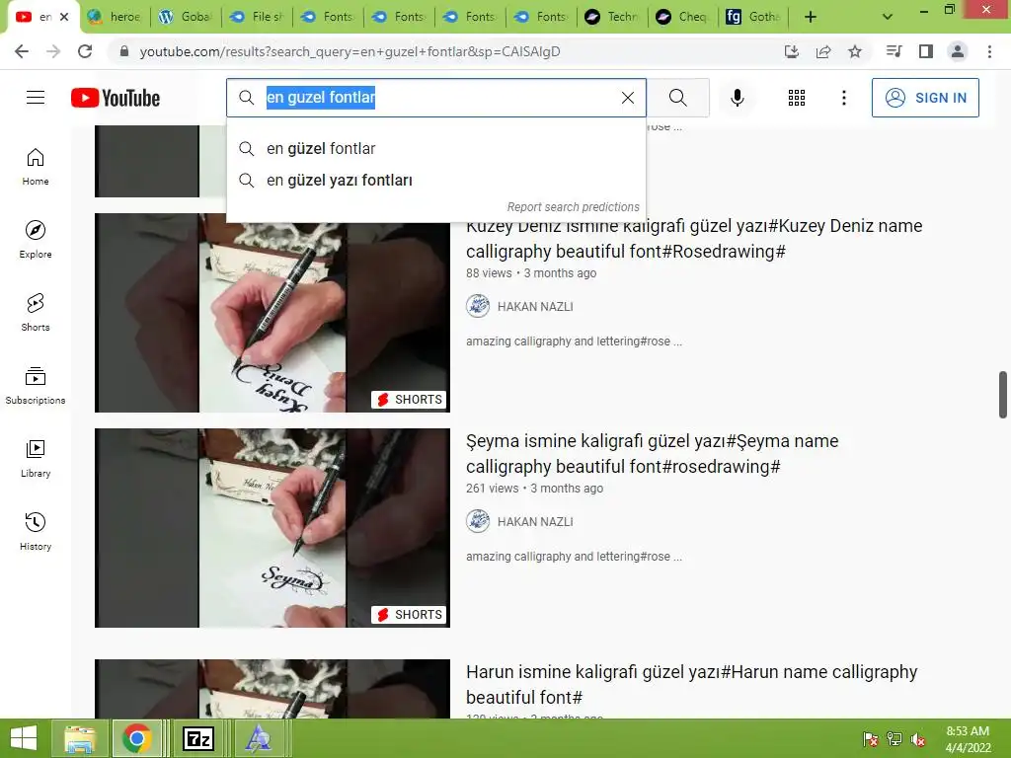Click channel avatar beside Kuzey Deniz video
1011x758 pixels.
tap(478, 306)
